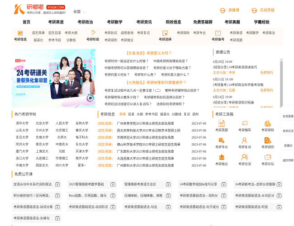This screenshot has height=226, width=294.
Task: Open the 【火热报名】考研有哪些坑需要避开？ headline
Action: (x=156, y=83)
